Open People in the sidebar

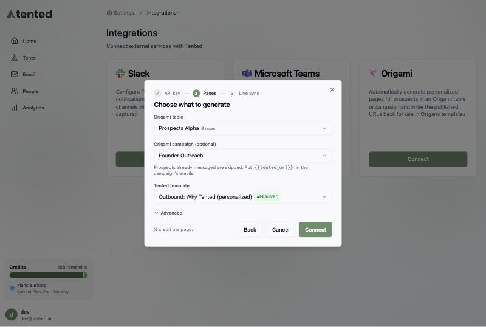(30, 91)
